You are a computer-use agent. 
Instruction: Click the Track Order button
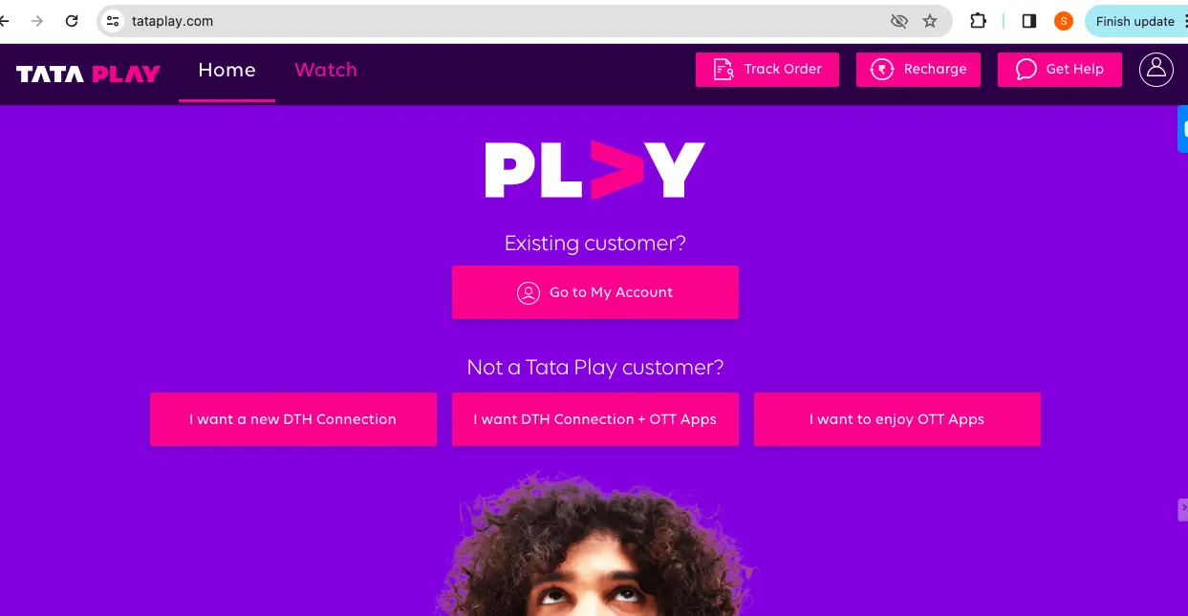tap(767, 70)
